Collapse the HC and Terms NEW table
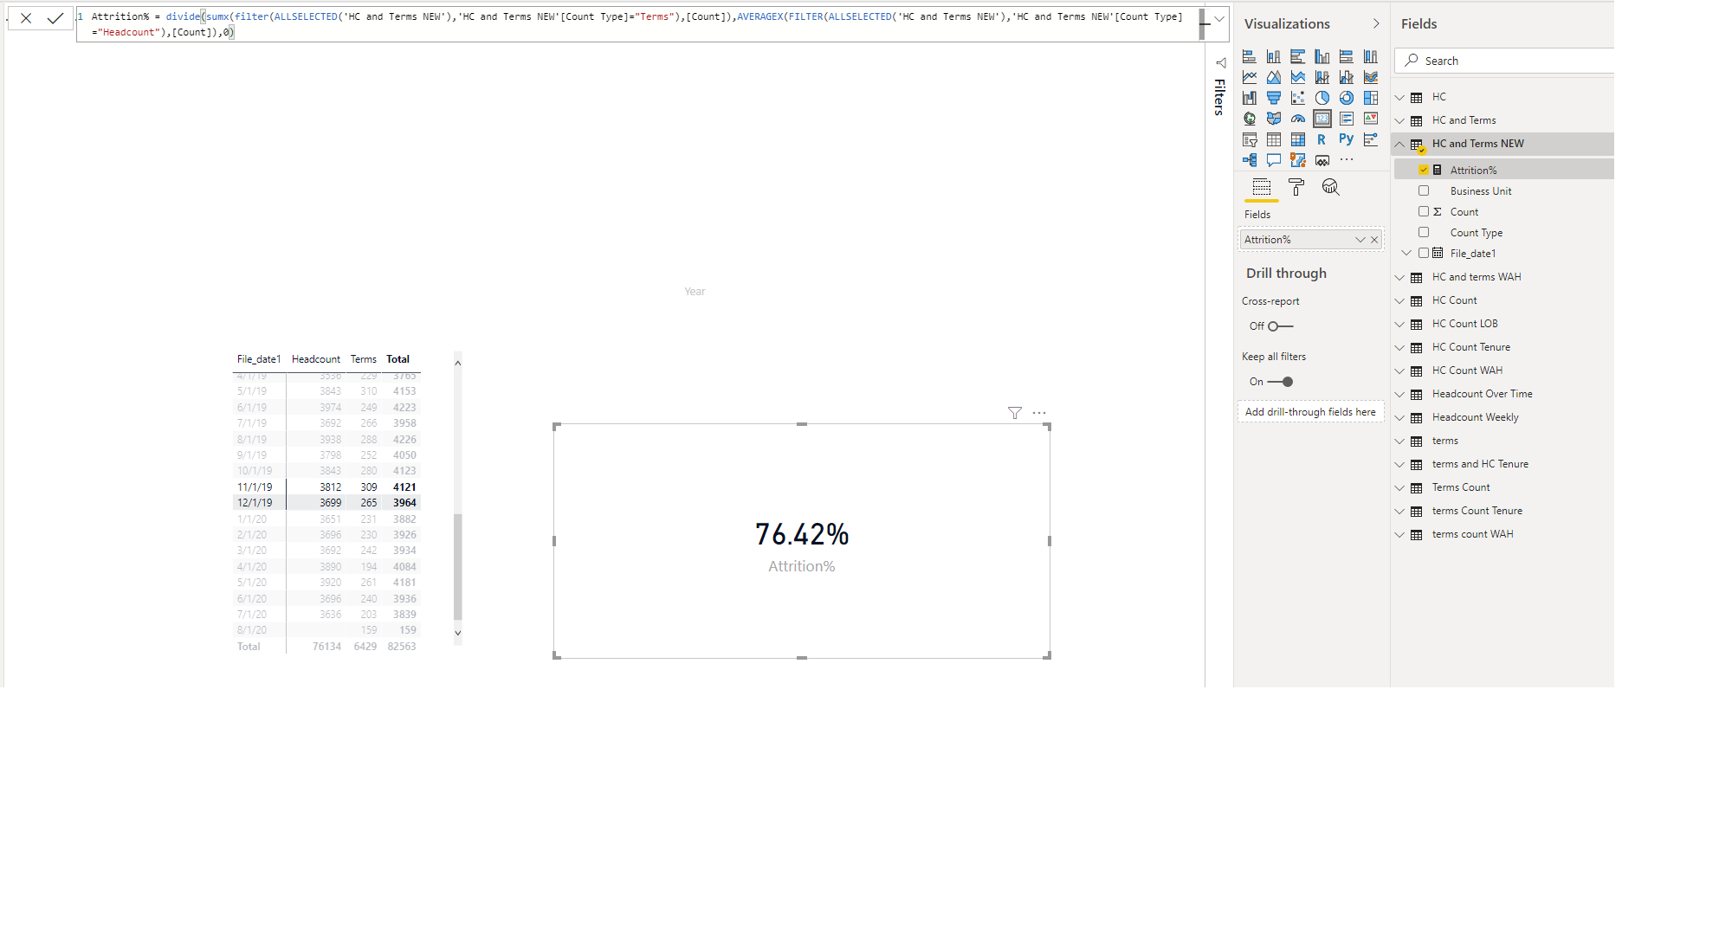Screen dimensions: 1719x928 click(1399, 144)
